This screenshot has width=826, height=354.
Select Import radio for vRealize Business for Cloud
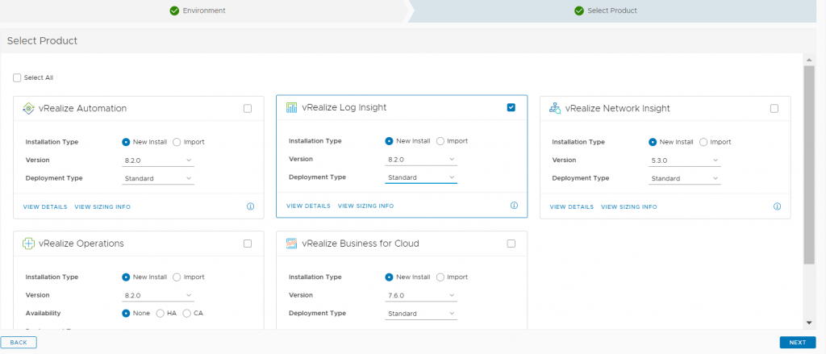pyautogui.click(x=440, y=277)
